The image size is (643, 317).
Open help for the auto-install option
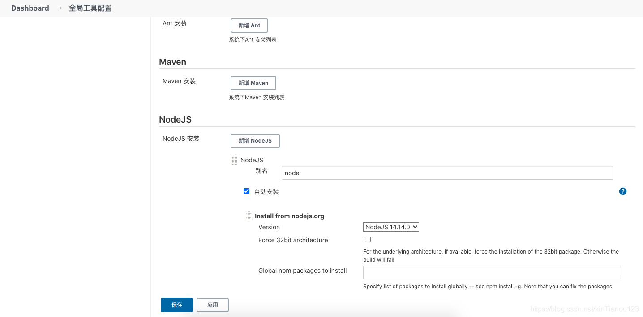623,191
